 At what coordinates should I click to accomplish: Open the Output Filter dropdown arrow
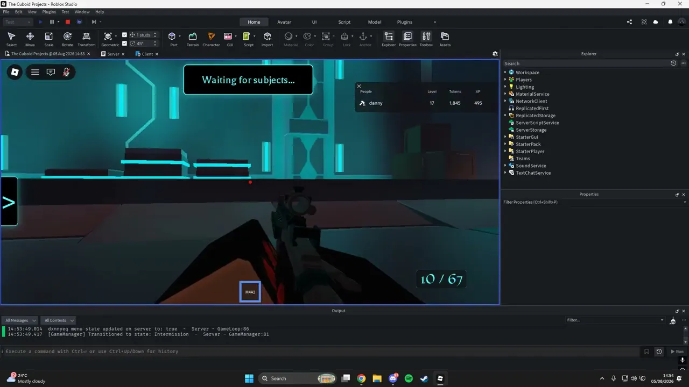coord(662,320)
